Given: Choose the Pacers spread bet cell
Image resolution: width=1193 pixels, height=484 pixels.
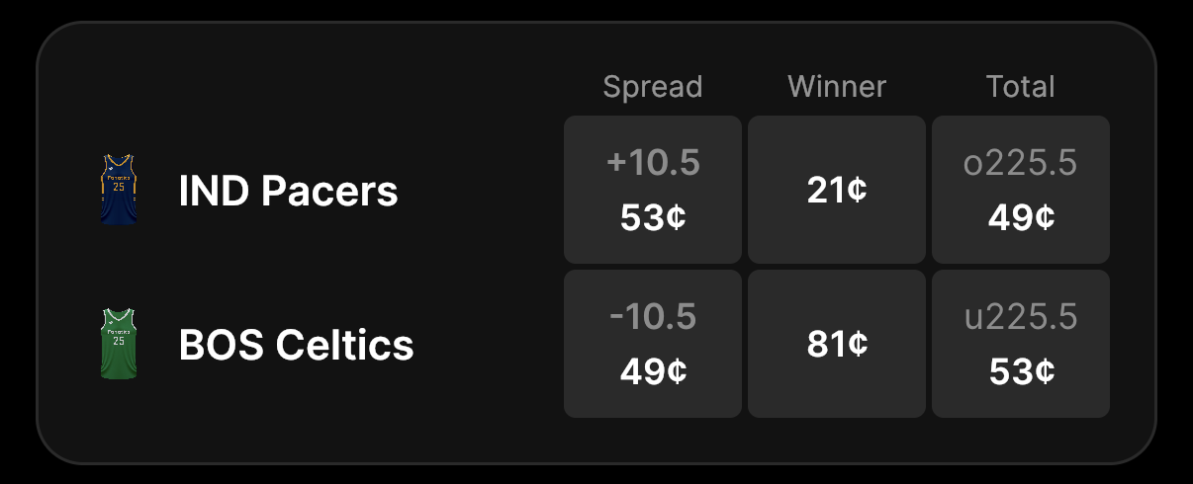Looking at the screenshot, I should (x=653, y=190).
